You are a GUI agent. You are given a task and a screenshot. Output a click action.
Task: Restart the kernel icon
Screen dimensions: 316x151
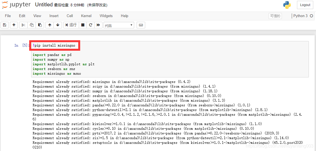click(90, 25)
